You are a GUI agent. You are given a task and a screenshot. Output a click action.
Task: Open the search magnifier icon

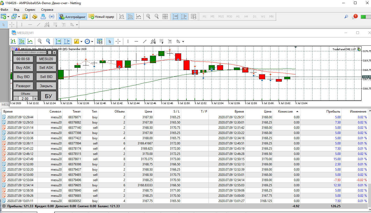(x=346, y=17)
